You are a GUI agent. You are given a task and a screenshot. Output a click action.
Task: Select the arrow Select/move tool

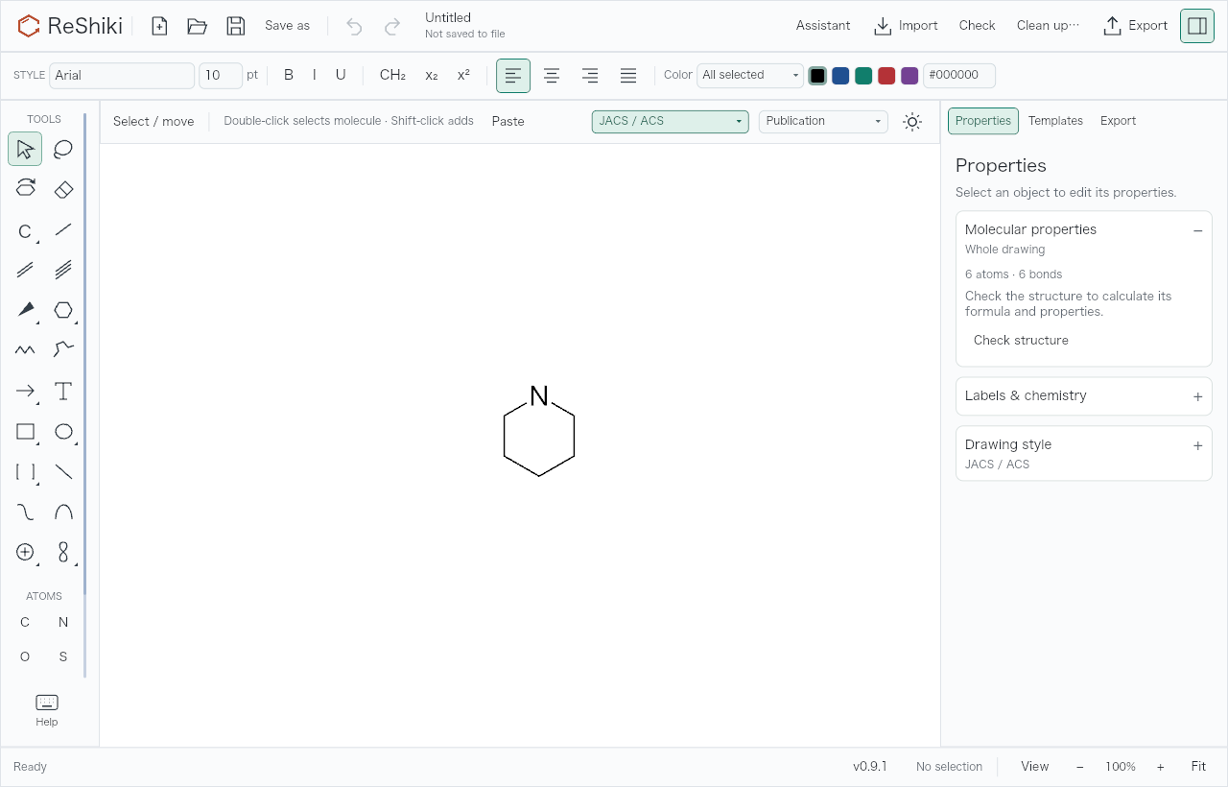[x=25, y=149]
